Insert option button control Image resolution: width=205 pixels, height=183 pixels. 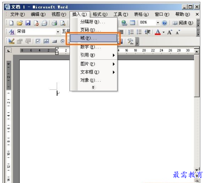click(63, 41)
